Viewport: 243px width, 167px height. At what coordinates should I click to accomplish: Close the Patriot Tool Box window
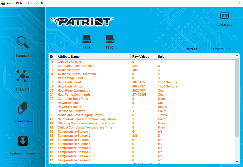click(x=239, y=3)
